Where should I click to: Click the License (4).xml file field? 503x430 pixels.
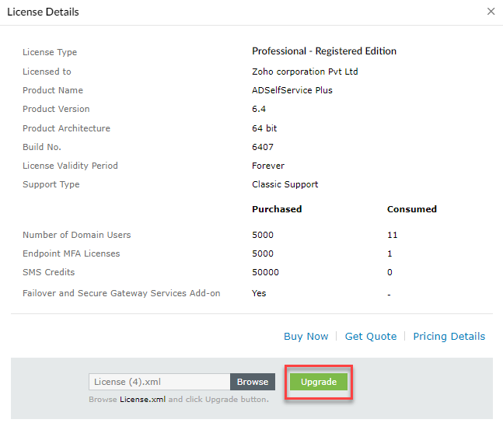[159, 382]
